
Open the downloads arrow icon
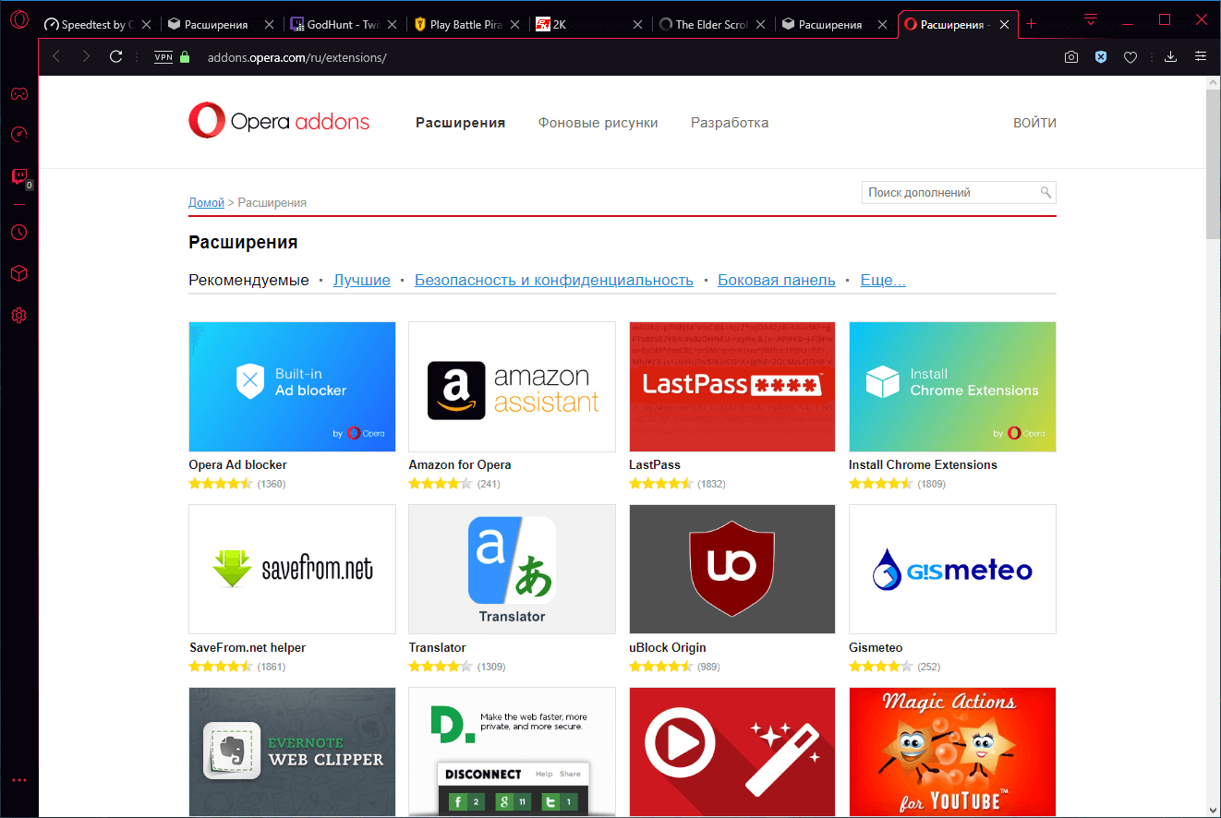(1170, 57)
